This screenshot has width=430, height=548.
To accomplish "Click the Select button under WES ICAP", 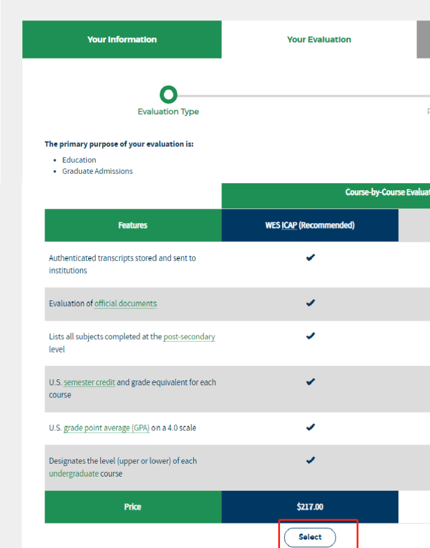I will pyautogui.click(x=310, y=537).
